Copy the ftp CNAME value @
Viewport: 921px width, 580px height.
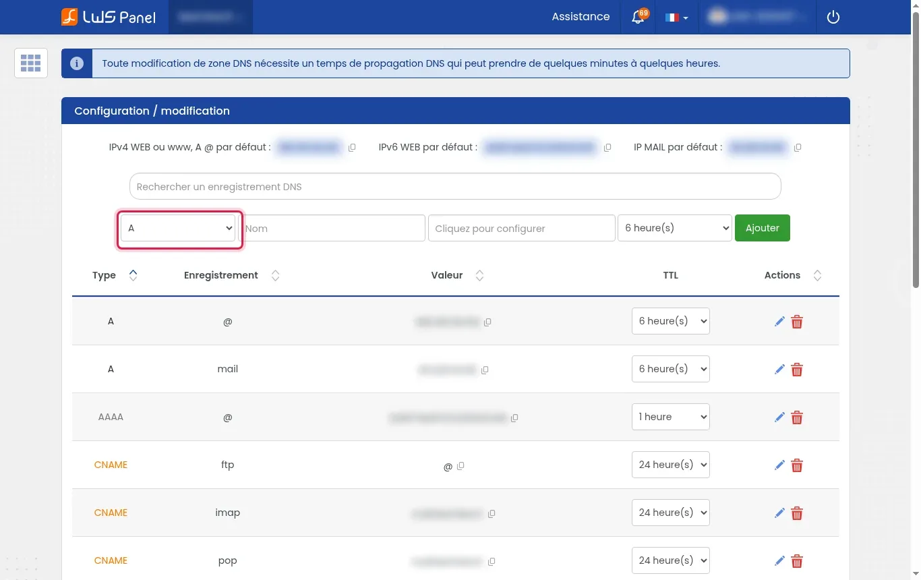460,466
